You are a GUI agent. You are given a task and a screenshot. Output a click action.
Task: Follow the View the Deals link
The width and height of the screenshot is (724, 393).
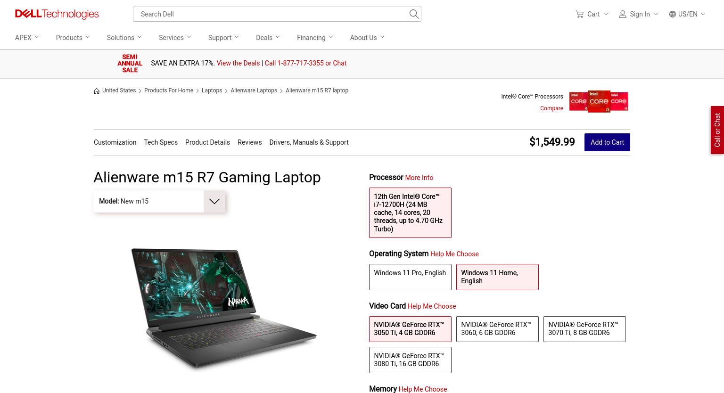[x=238, y=63]
